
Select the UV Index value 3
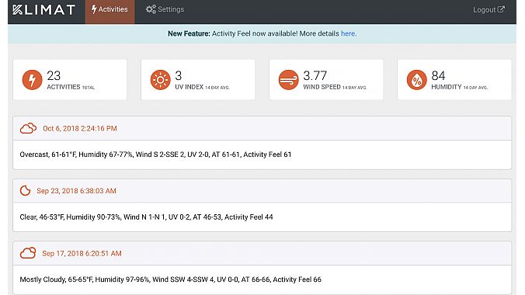point(179,75)
